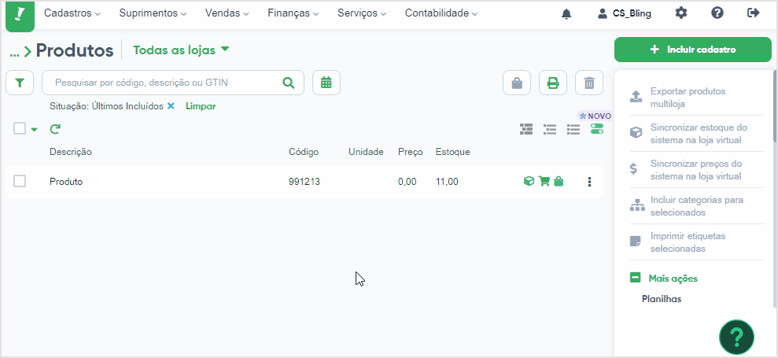Open the Finanças menu
778x358 pixels.
tap(293, 13)
